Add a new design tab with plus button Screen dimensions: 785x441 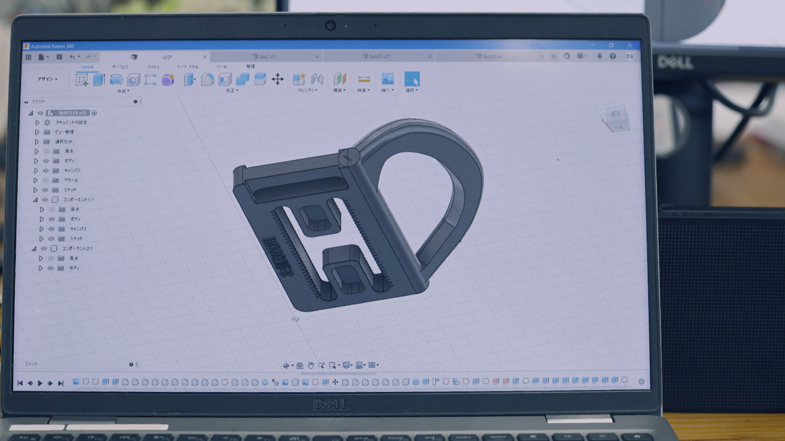(553, 56)
